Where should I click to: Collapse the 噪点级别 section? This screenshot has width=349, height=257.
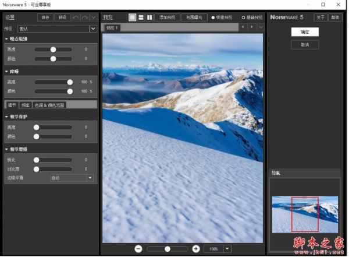tap(6, 39)
